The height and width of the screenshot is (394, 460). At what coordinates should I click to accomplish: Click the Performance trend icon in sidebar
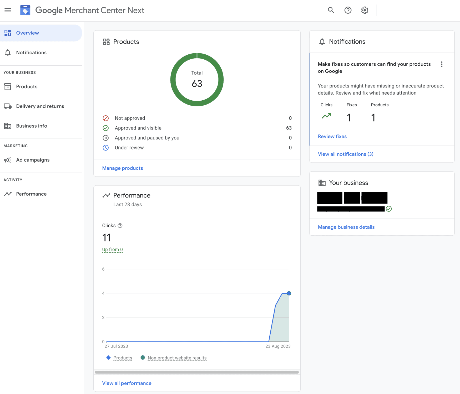pos(8,194)
